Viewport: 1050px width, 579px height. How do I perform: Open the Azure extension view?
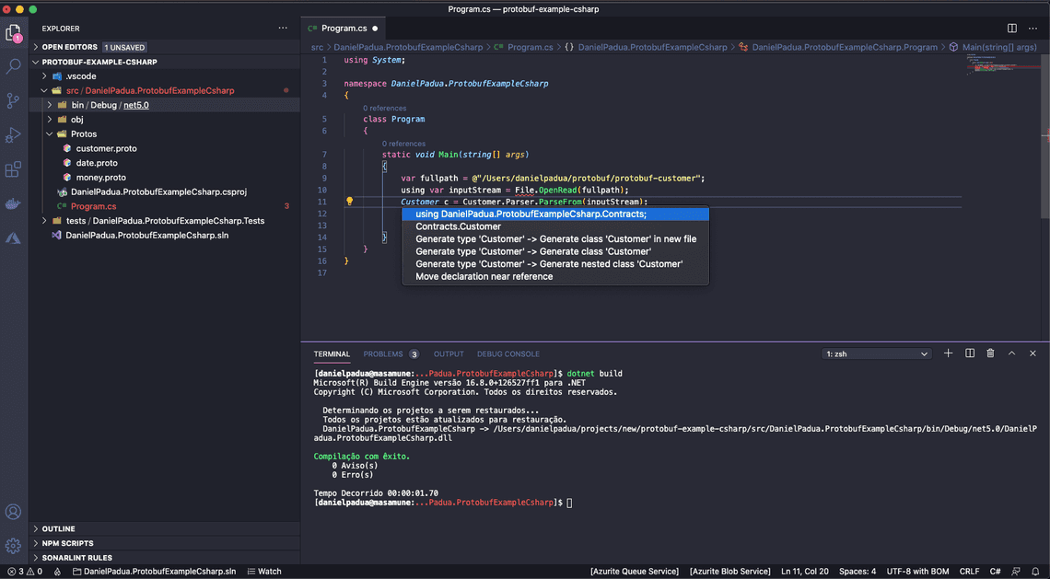point(13,237)
